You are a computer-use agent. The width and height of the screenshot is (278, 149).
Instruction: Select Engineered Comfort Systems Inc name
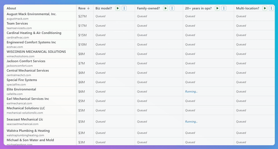[x=31, y=42]
